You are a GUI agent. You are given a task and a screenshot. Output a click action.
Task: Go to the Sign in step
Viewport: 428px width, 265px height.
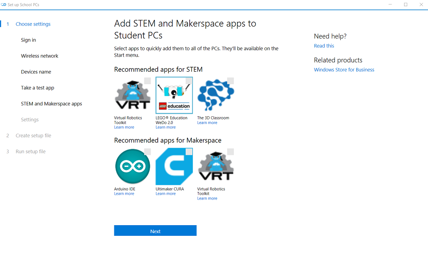(x=28, y=40)
